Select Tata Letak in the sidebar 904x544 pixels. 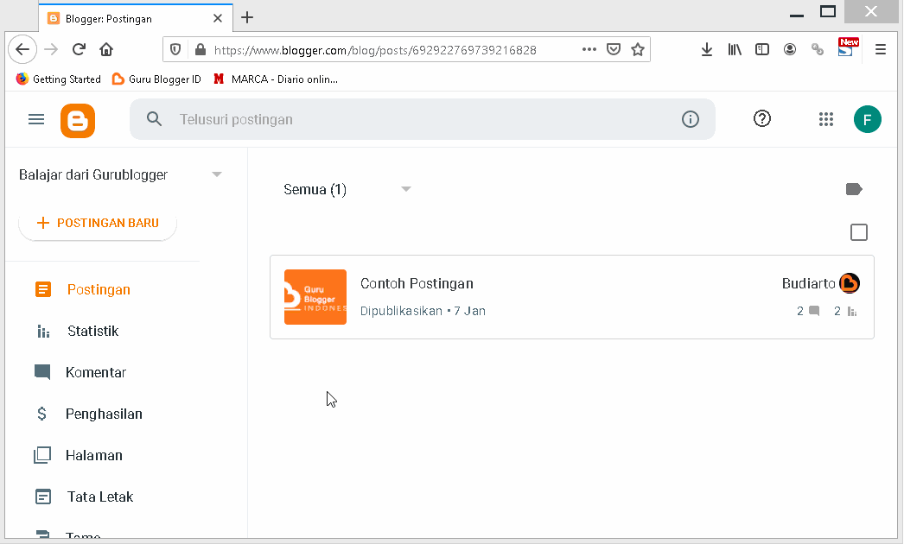[99, 497]
